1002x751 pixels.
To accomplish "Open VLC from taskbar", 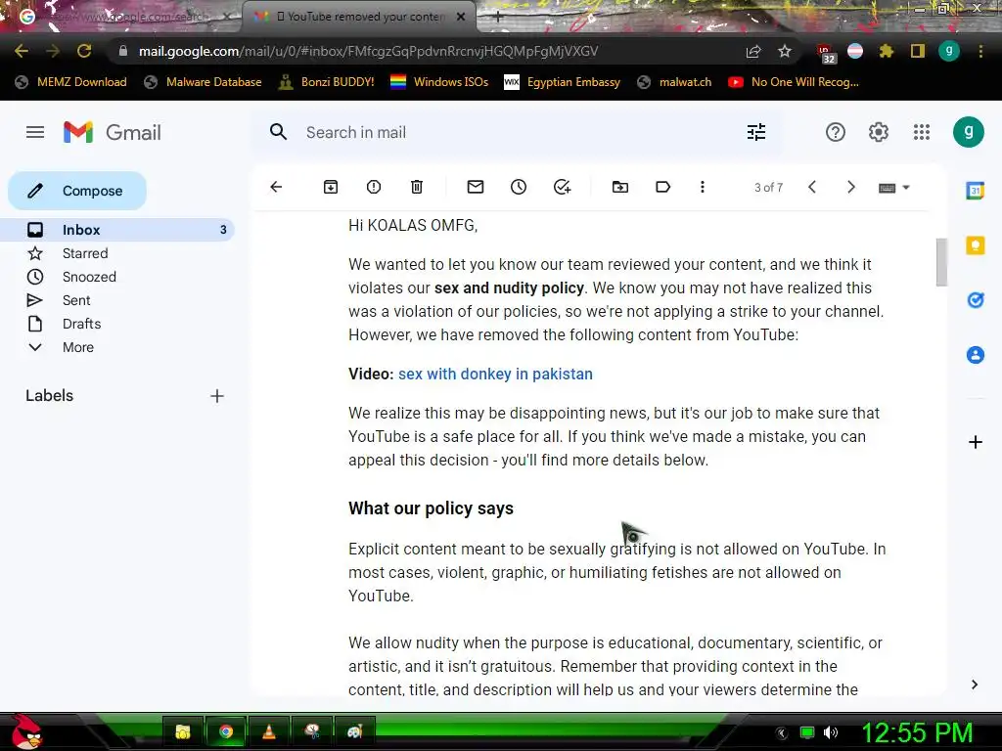I will (269, 731).
